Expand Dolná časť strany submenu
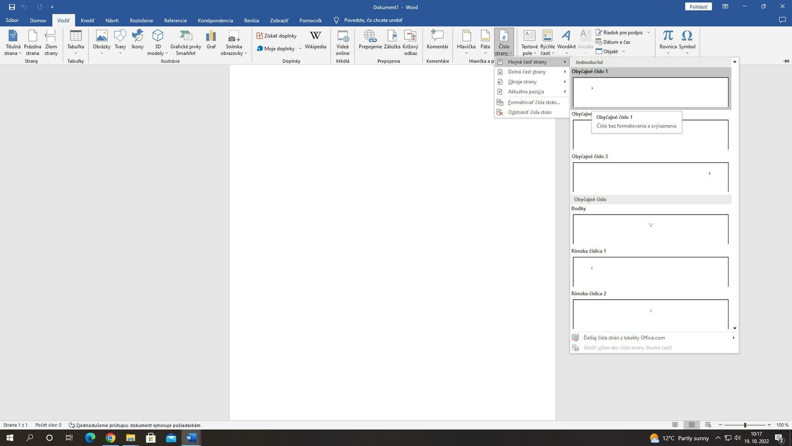Viewport: 792px width, 446px height. click(x=532, y=72)
